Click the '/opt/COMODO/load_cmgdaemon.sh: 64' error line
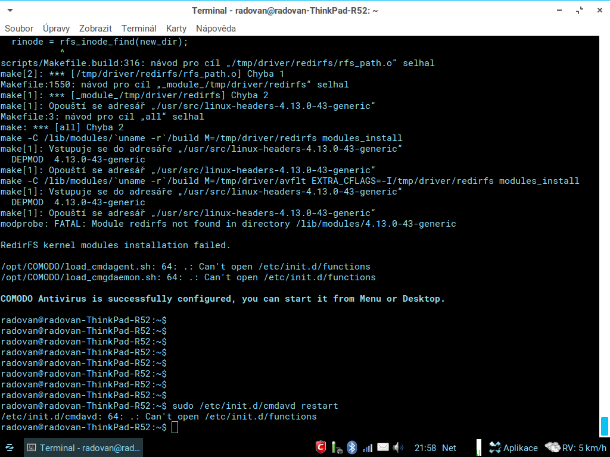This screenshot has width=610, height=457. (x=188, y=277)
